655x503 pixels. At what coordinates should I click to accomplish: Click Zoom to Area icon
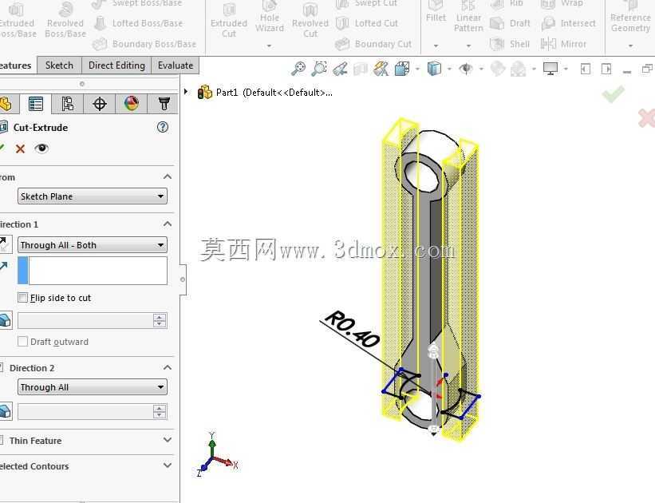pos(319,69)
